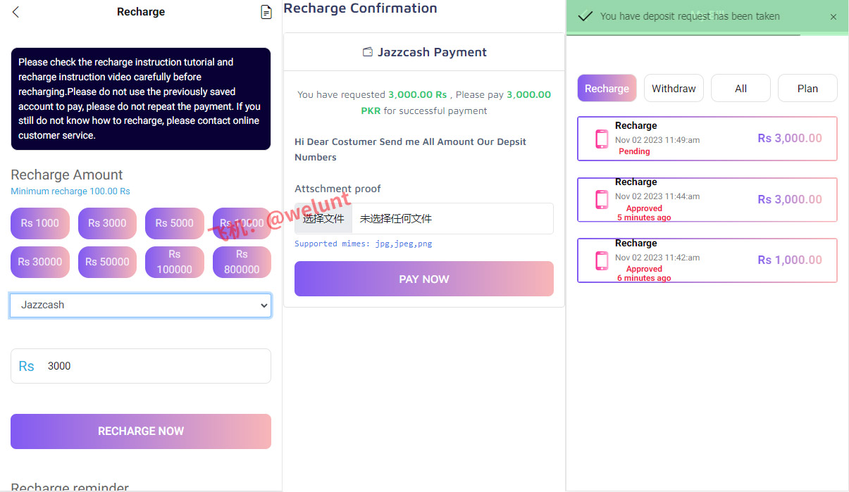This screenshot has height=492, width=849.
Task: Open the recharge records document icon
Action: pos(266,12)
